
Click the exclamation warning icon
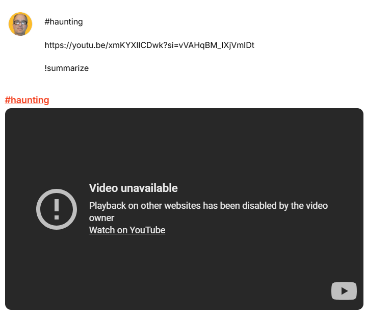point(57,209)
